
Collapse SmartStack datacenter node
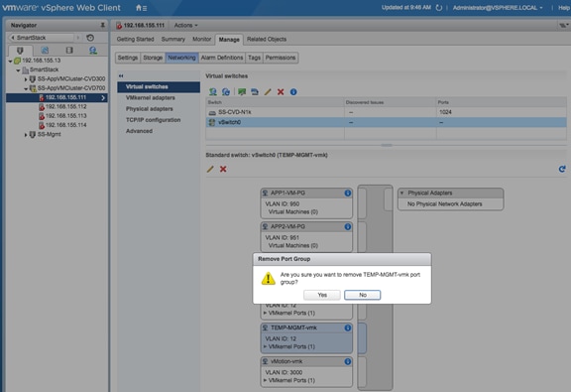coord(18,70)
